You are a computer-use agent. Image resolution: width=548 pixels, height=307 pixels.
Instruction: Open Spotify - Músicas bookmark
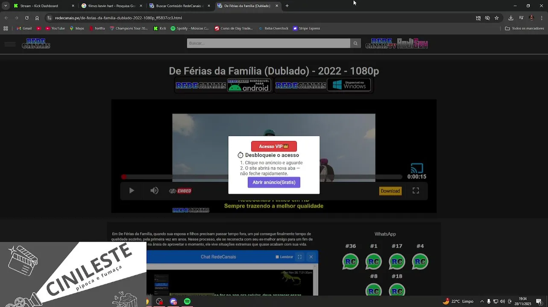click(190, 29)
